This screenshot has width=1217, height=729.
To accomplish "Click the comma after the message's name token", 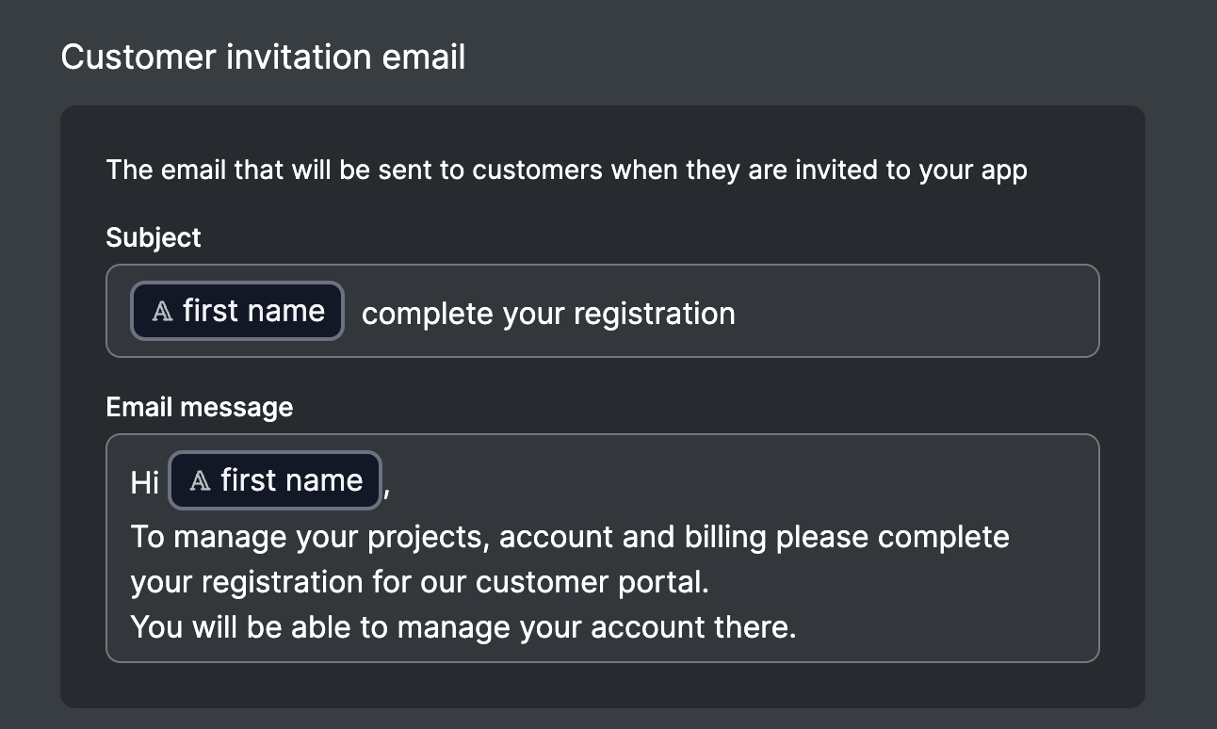I will pos(386,488).
